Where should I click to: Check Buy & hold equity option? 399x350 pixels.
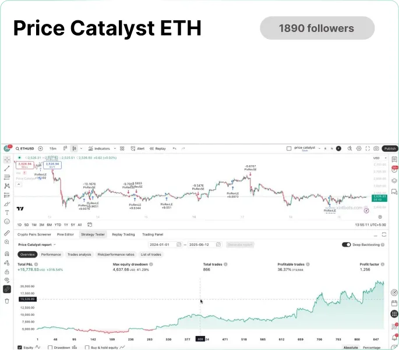[x=87, y=347]
